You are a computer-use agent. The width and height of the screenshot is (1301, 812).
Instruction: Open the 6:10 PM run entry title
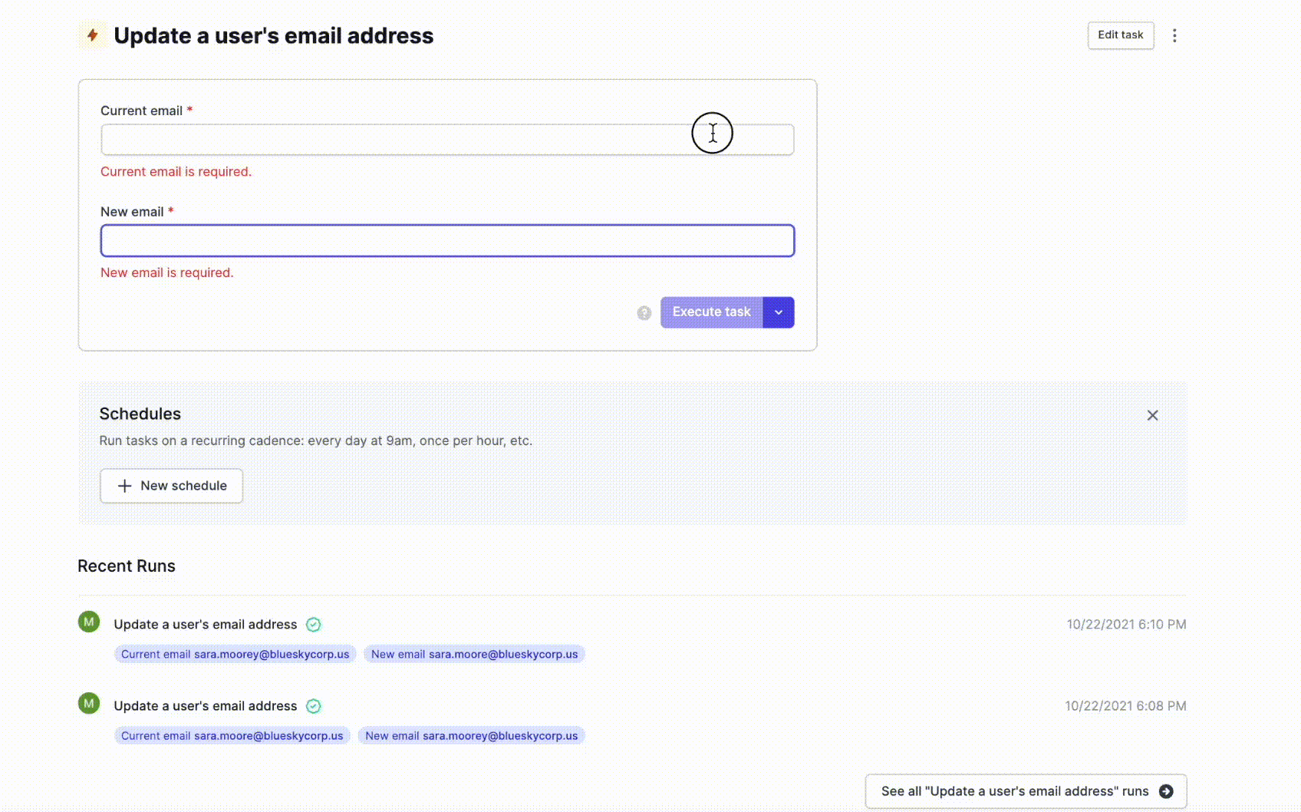tap(206, 625)
